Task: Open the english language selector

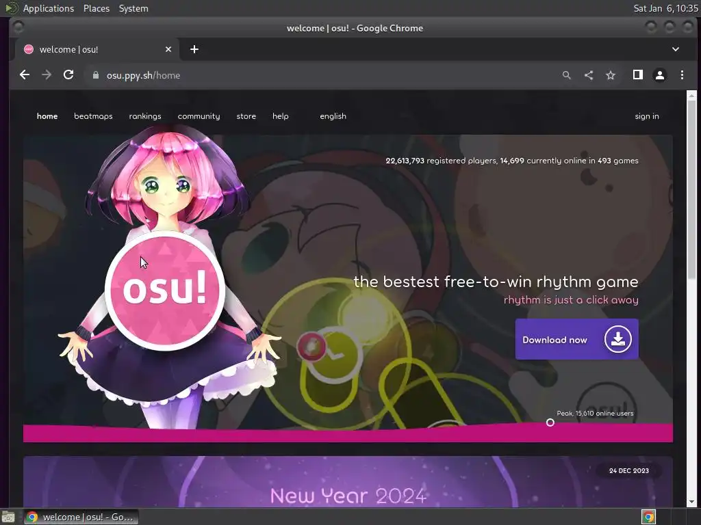Action: point(333,116)
